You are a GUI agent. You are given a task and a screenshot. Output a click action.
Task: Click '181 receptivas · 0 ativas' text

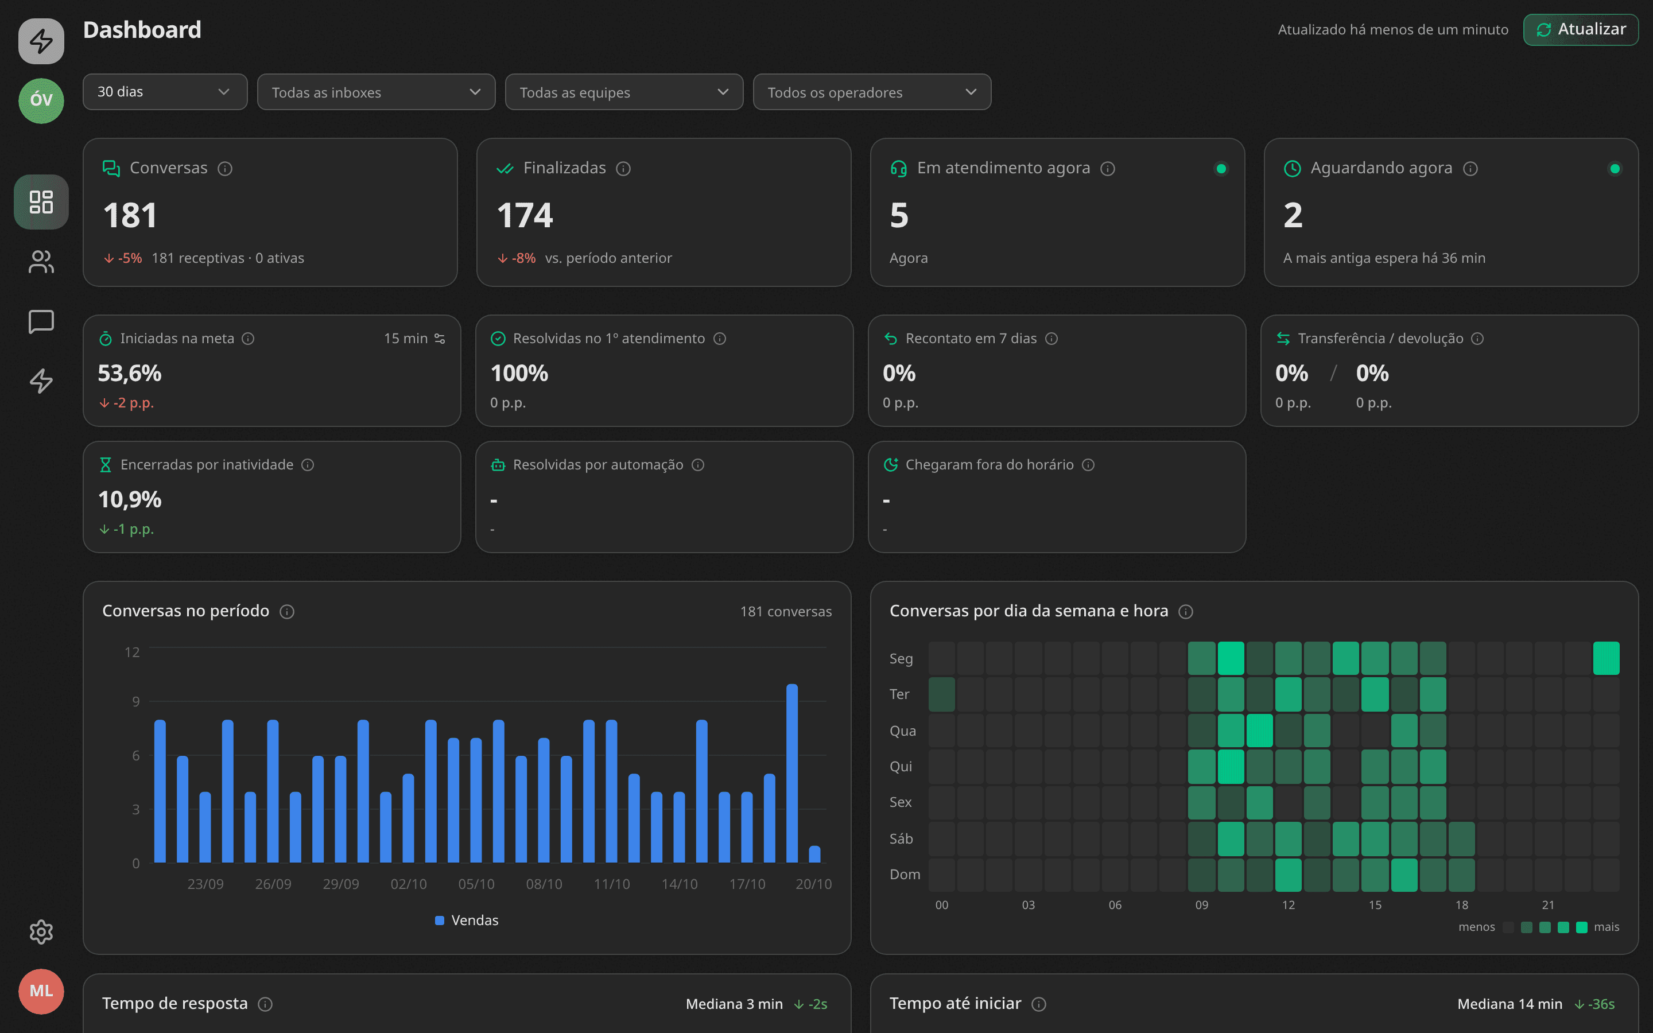tap(228, 258)
